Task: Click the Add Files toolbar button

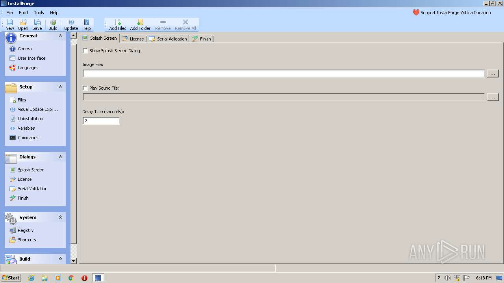Action: point(118,25)
